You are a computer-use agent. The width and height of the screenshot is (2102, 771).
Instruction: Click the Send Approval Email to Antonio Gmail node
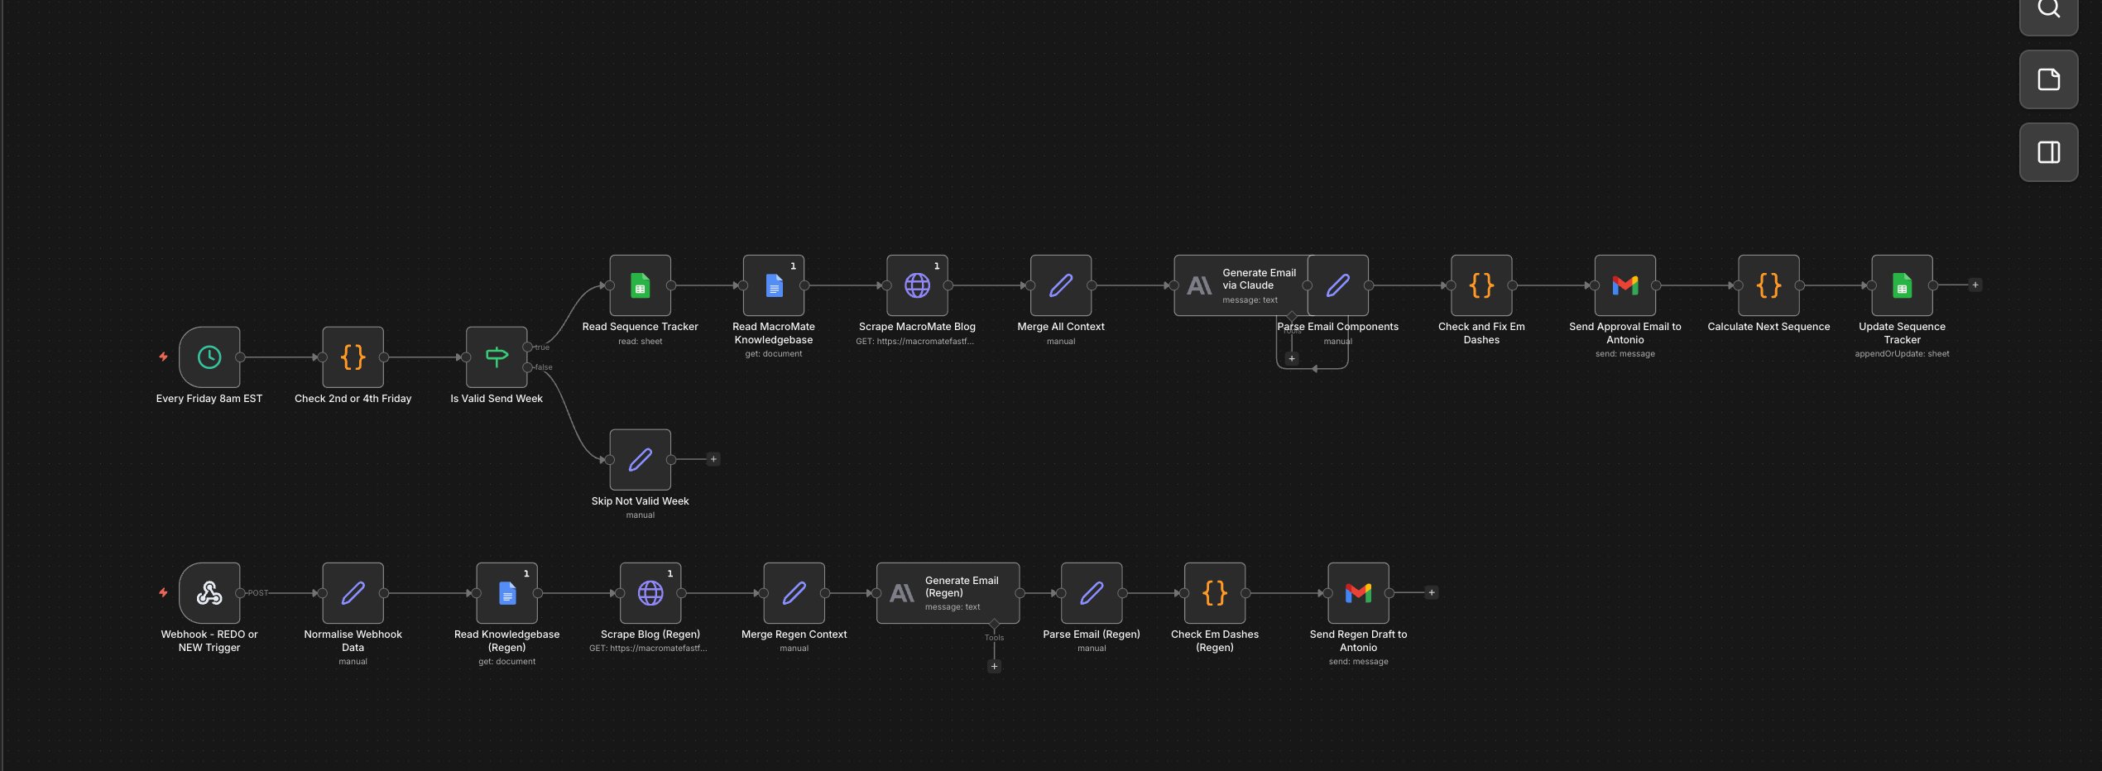click(1624, 285)
